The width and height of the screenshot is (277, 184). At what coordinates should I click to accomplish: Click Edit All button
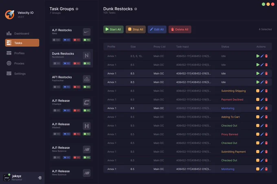(157, 29)
